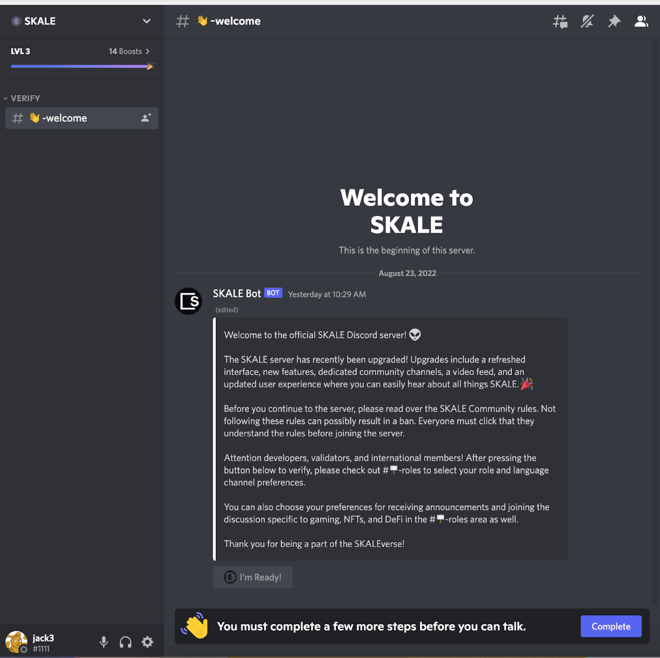
Task: Click the server boost progress bar
Action: click(x=79, y=66)
